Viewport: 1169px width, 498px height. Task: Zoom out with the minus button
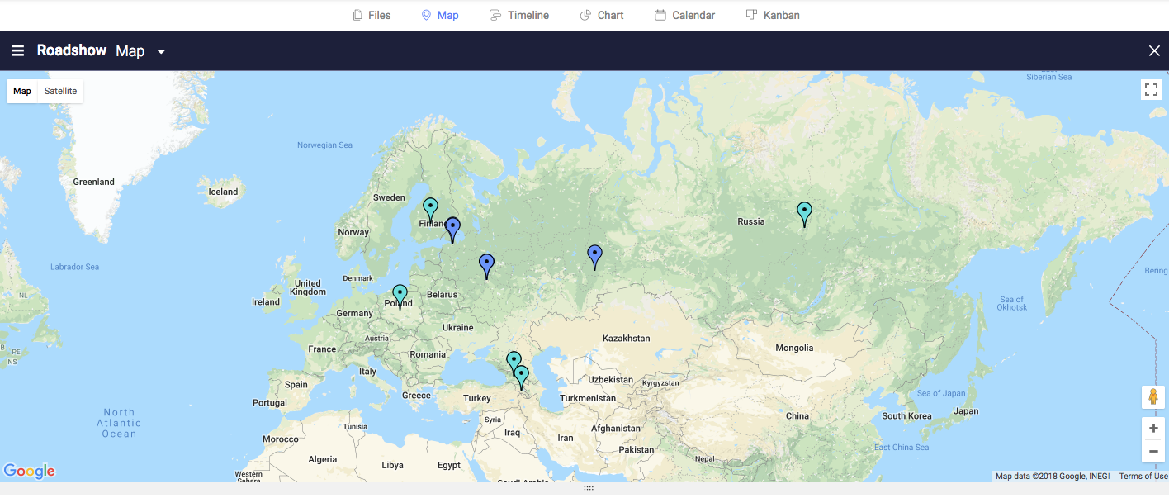[1153, 451]
